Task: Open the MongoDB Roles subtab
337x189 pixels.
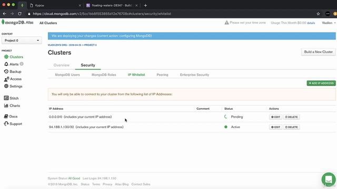Action: 104,75
